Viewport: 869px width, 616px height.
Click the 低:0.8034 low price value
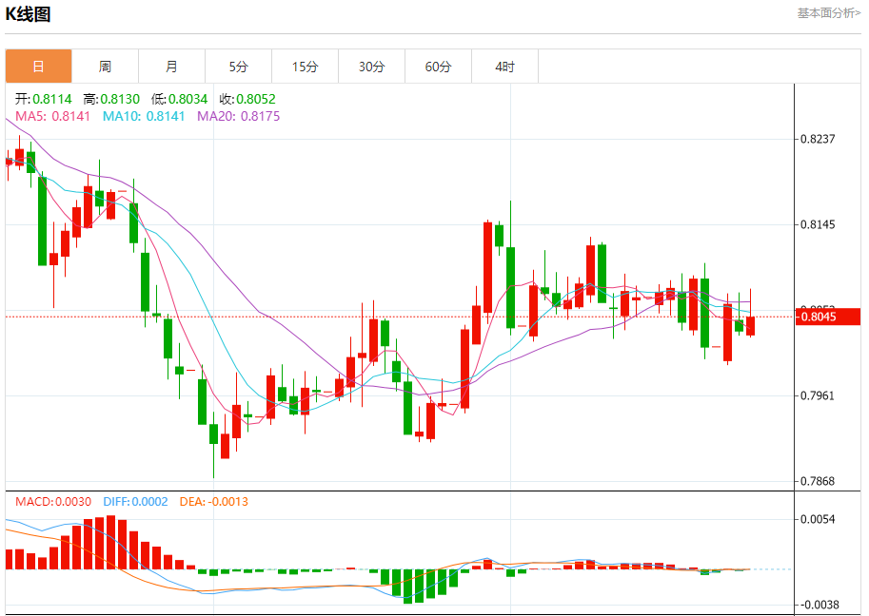click(x=180, y=99)
